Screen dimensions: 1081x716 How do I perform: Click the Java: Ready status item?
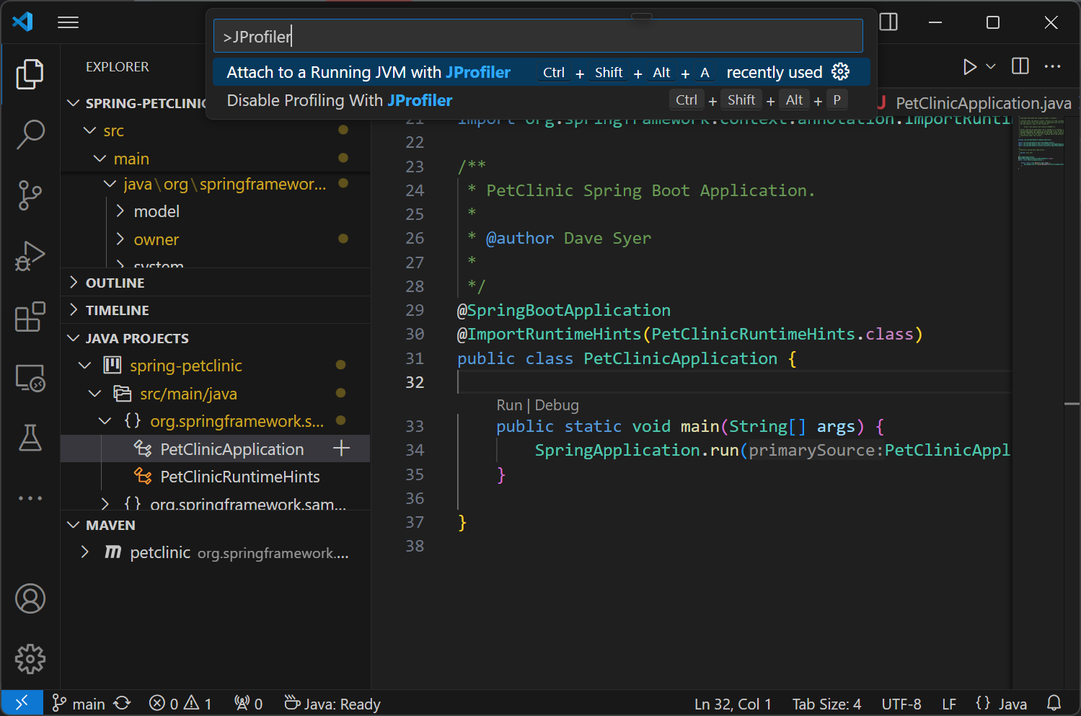[332, 704]
